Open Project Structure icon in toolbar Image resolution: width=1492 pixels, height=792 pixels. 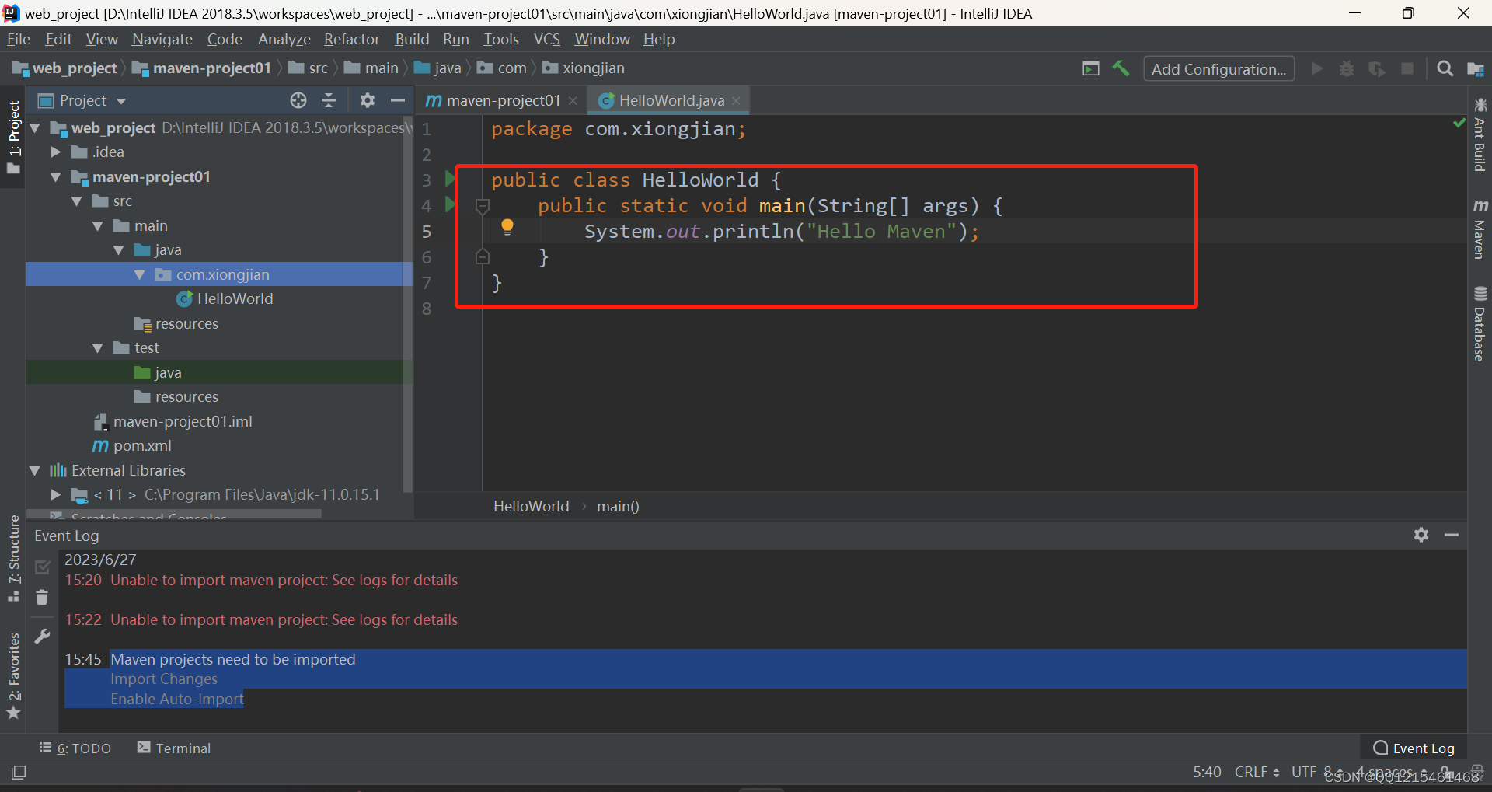coord(1476,69)
